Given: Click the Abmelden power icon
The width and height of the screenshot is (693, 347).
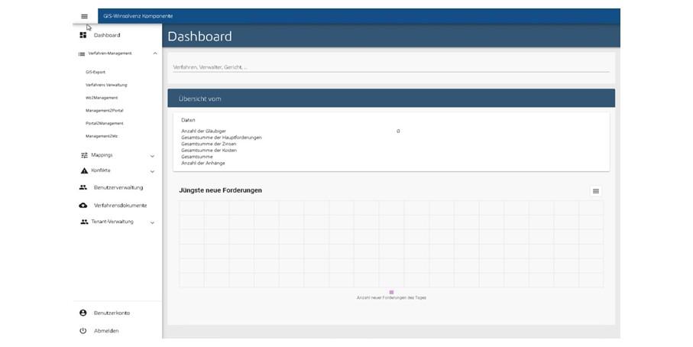Looking at the screenshot, I should [x=83, y=330].
